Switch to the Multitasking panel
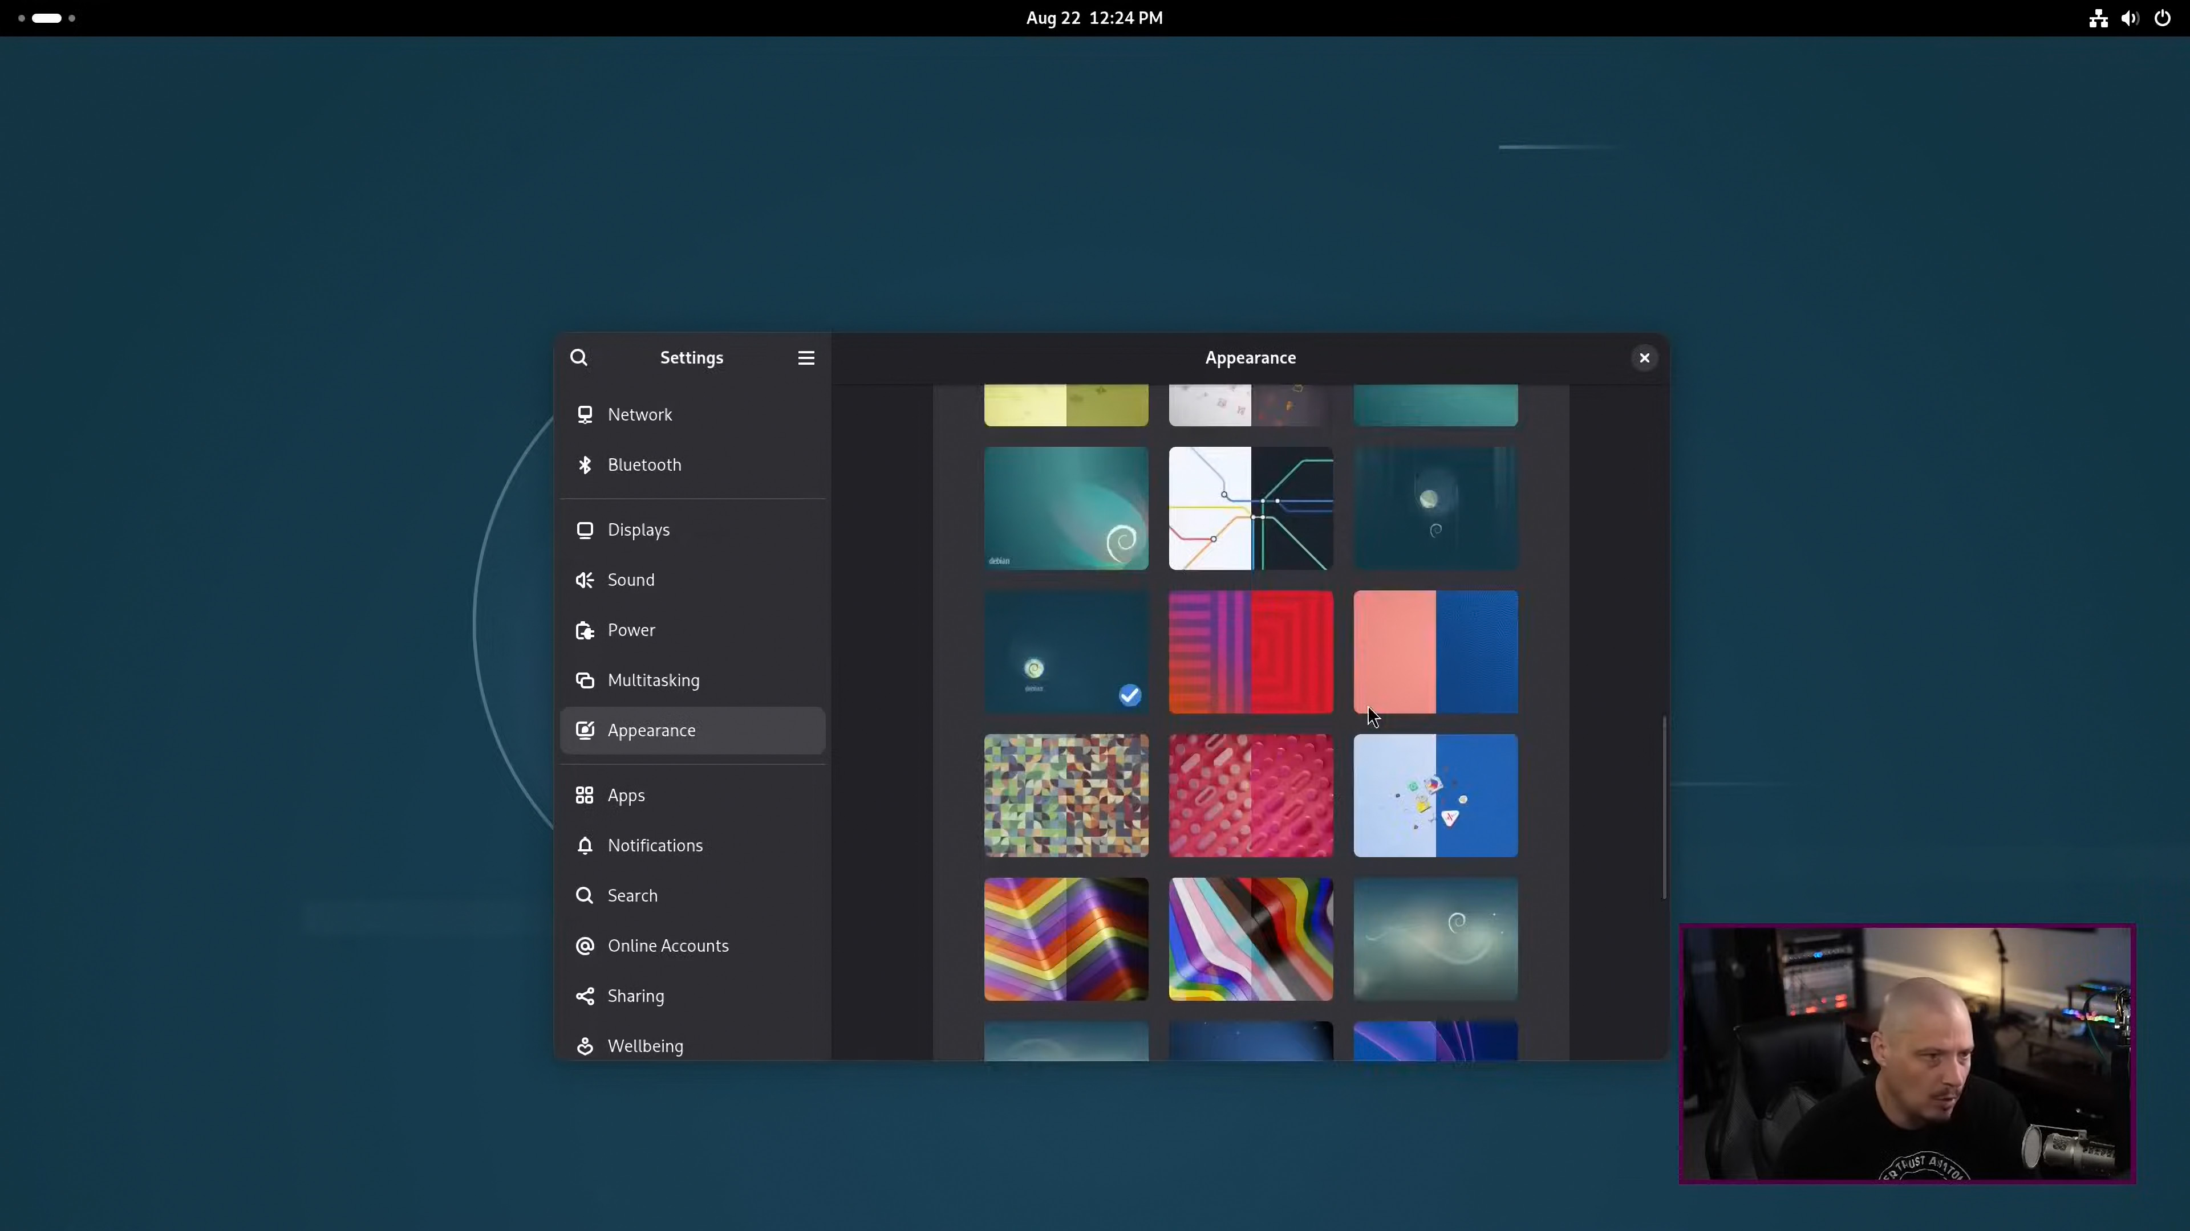This screenshot has height=1231, width=2190. (693, 680)
